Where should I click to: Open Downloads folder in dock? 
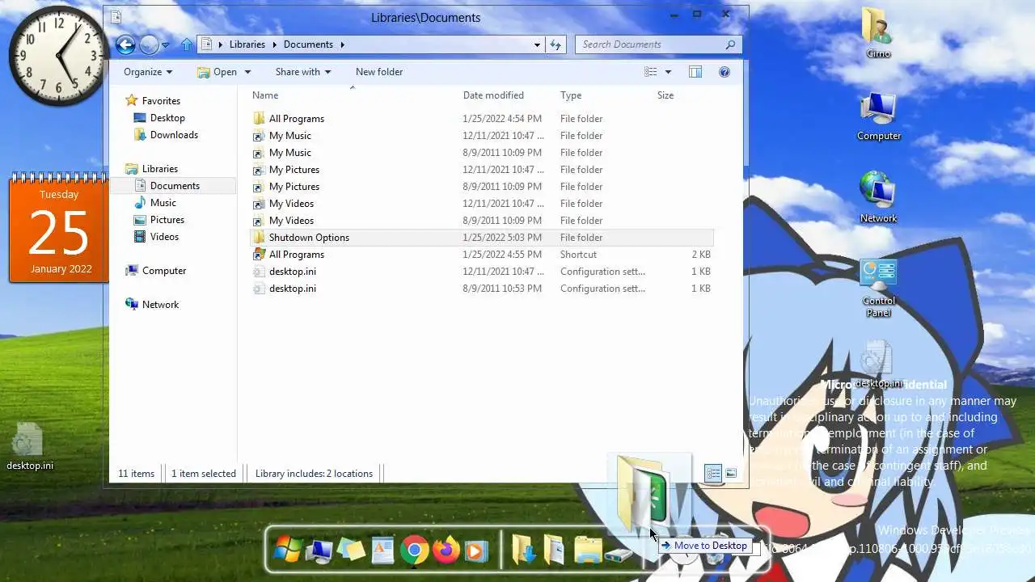[x=524, y=550]
